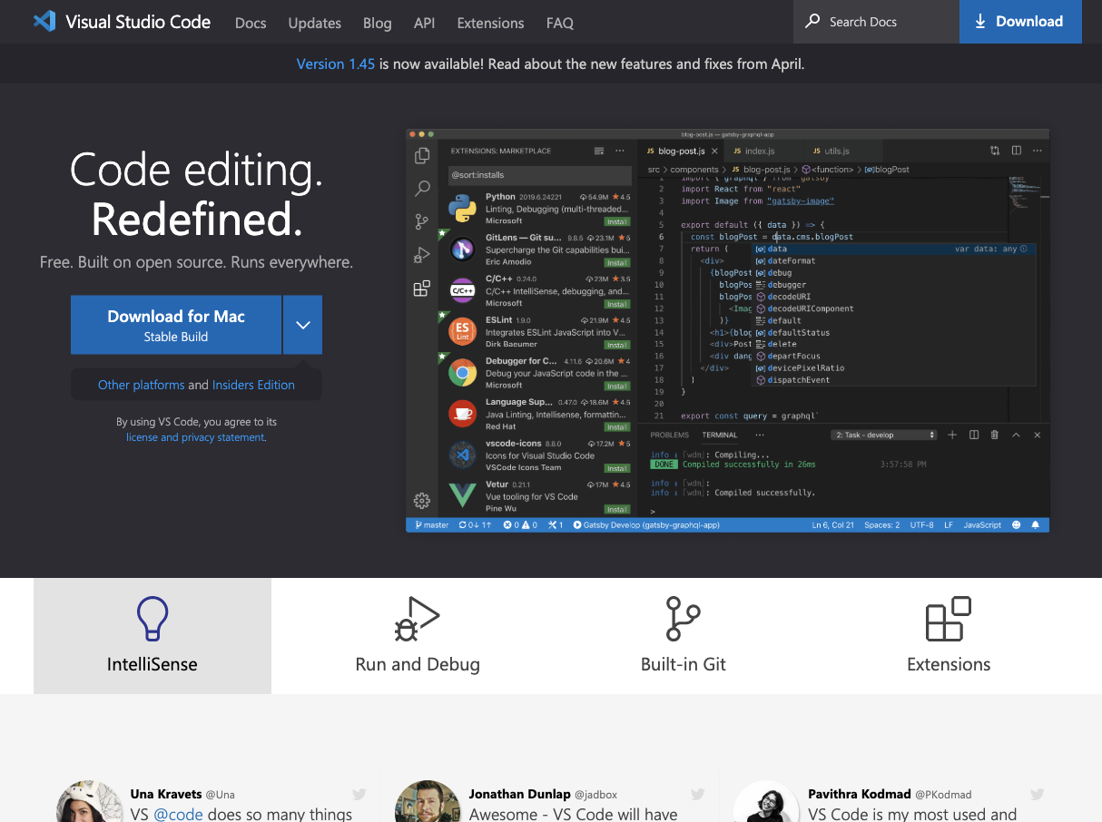Click the Twitter bird on Pavithra Kodmad tweet
This screenshot has height=822, width=1102.
click(x=1037, y=795)
